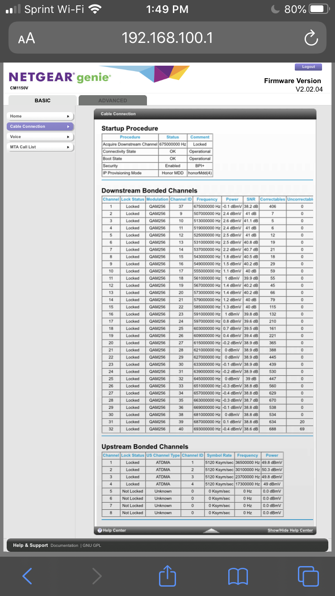Expand the help center up arrow
This screenshot has height=596, width=335.
pos(211,530)
